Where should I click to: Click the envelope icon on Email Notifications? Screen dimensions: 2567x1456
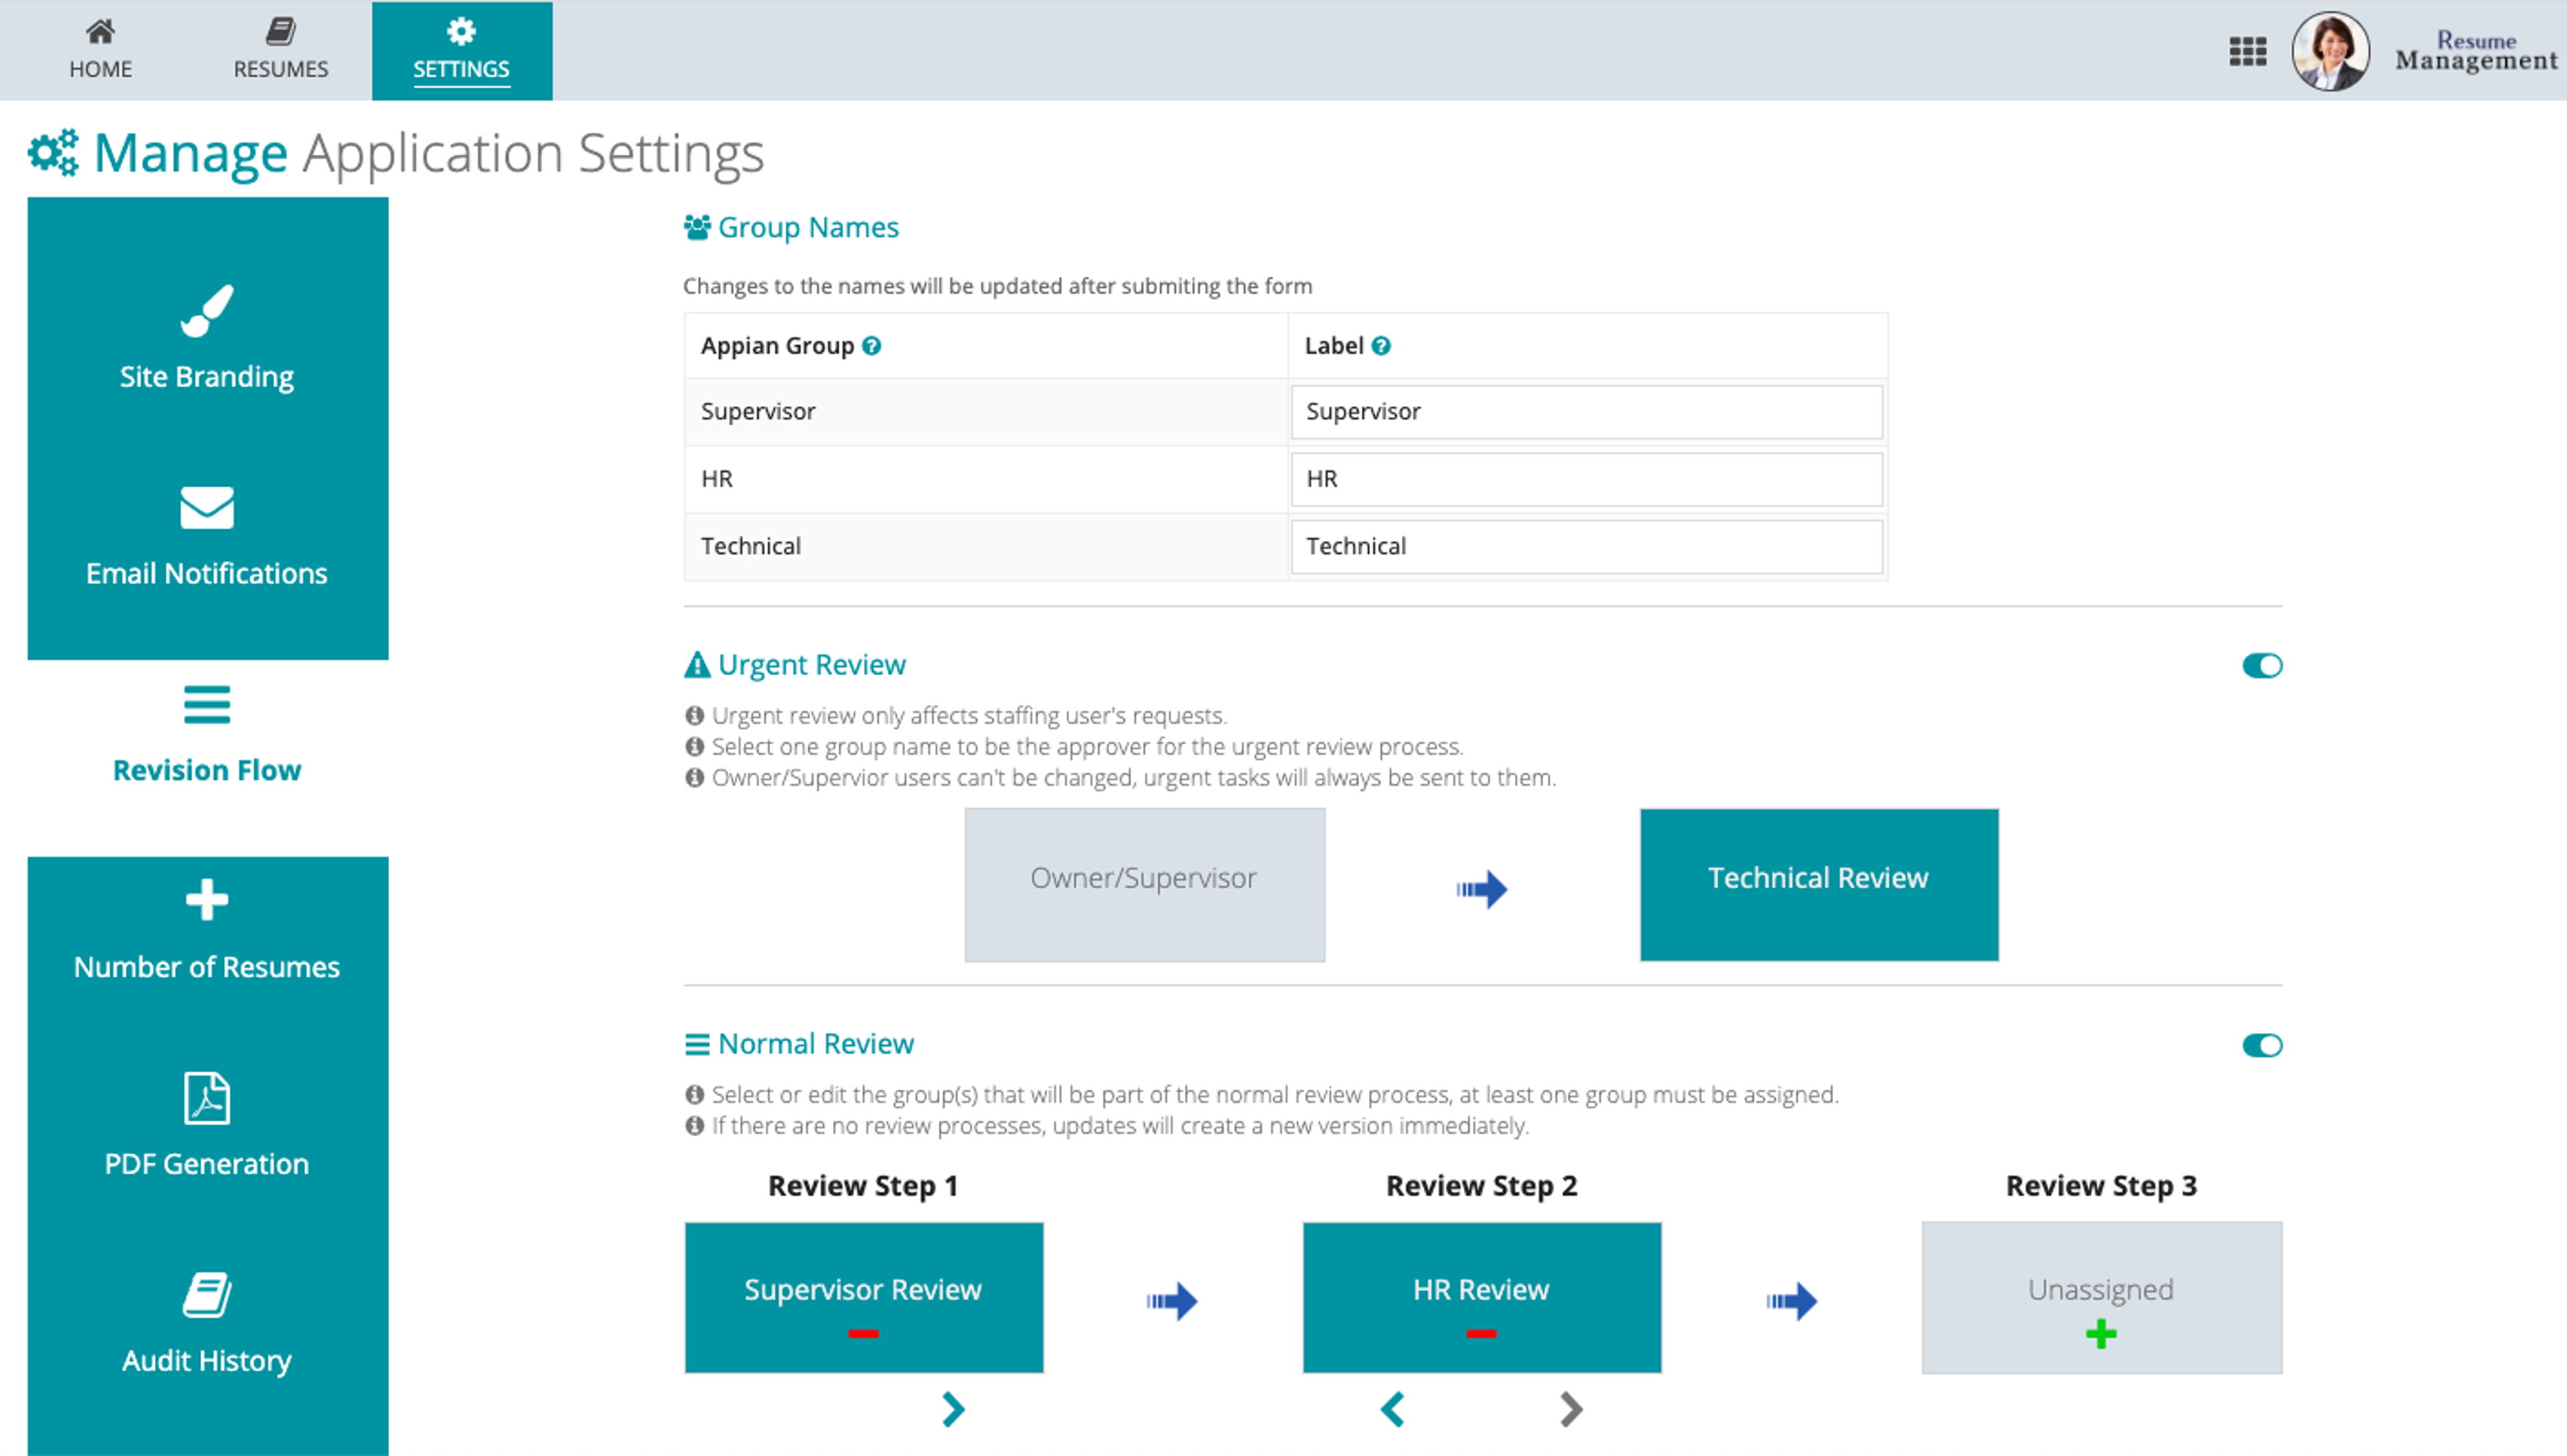(207, 508)
